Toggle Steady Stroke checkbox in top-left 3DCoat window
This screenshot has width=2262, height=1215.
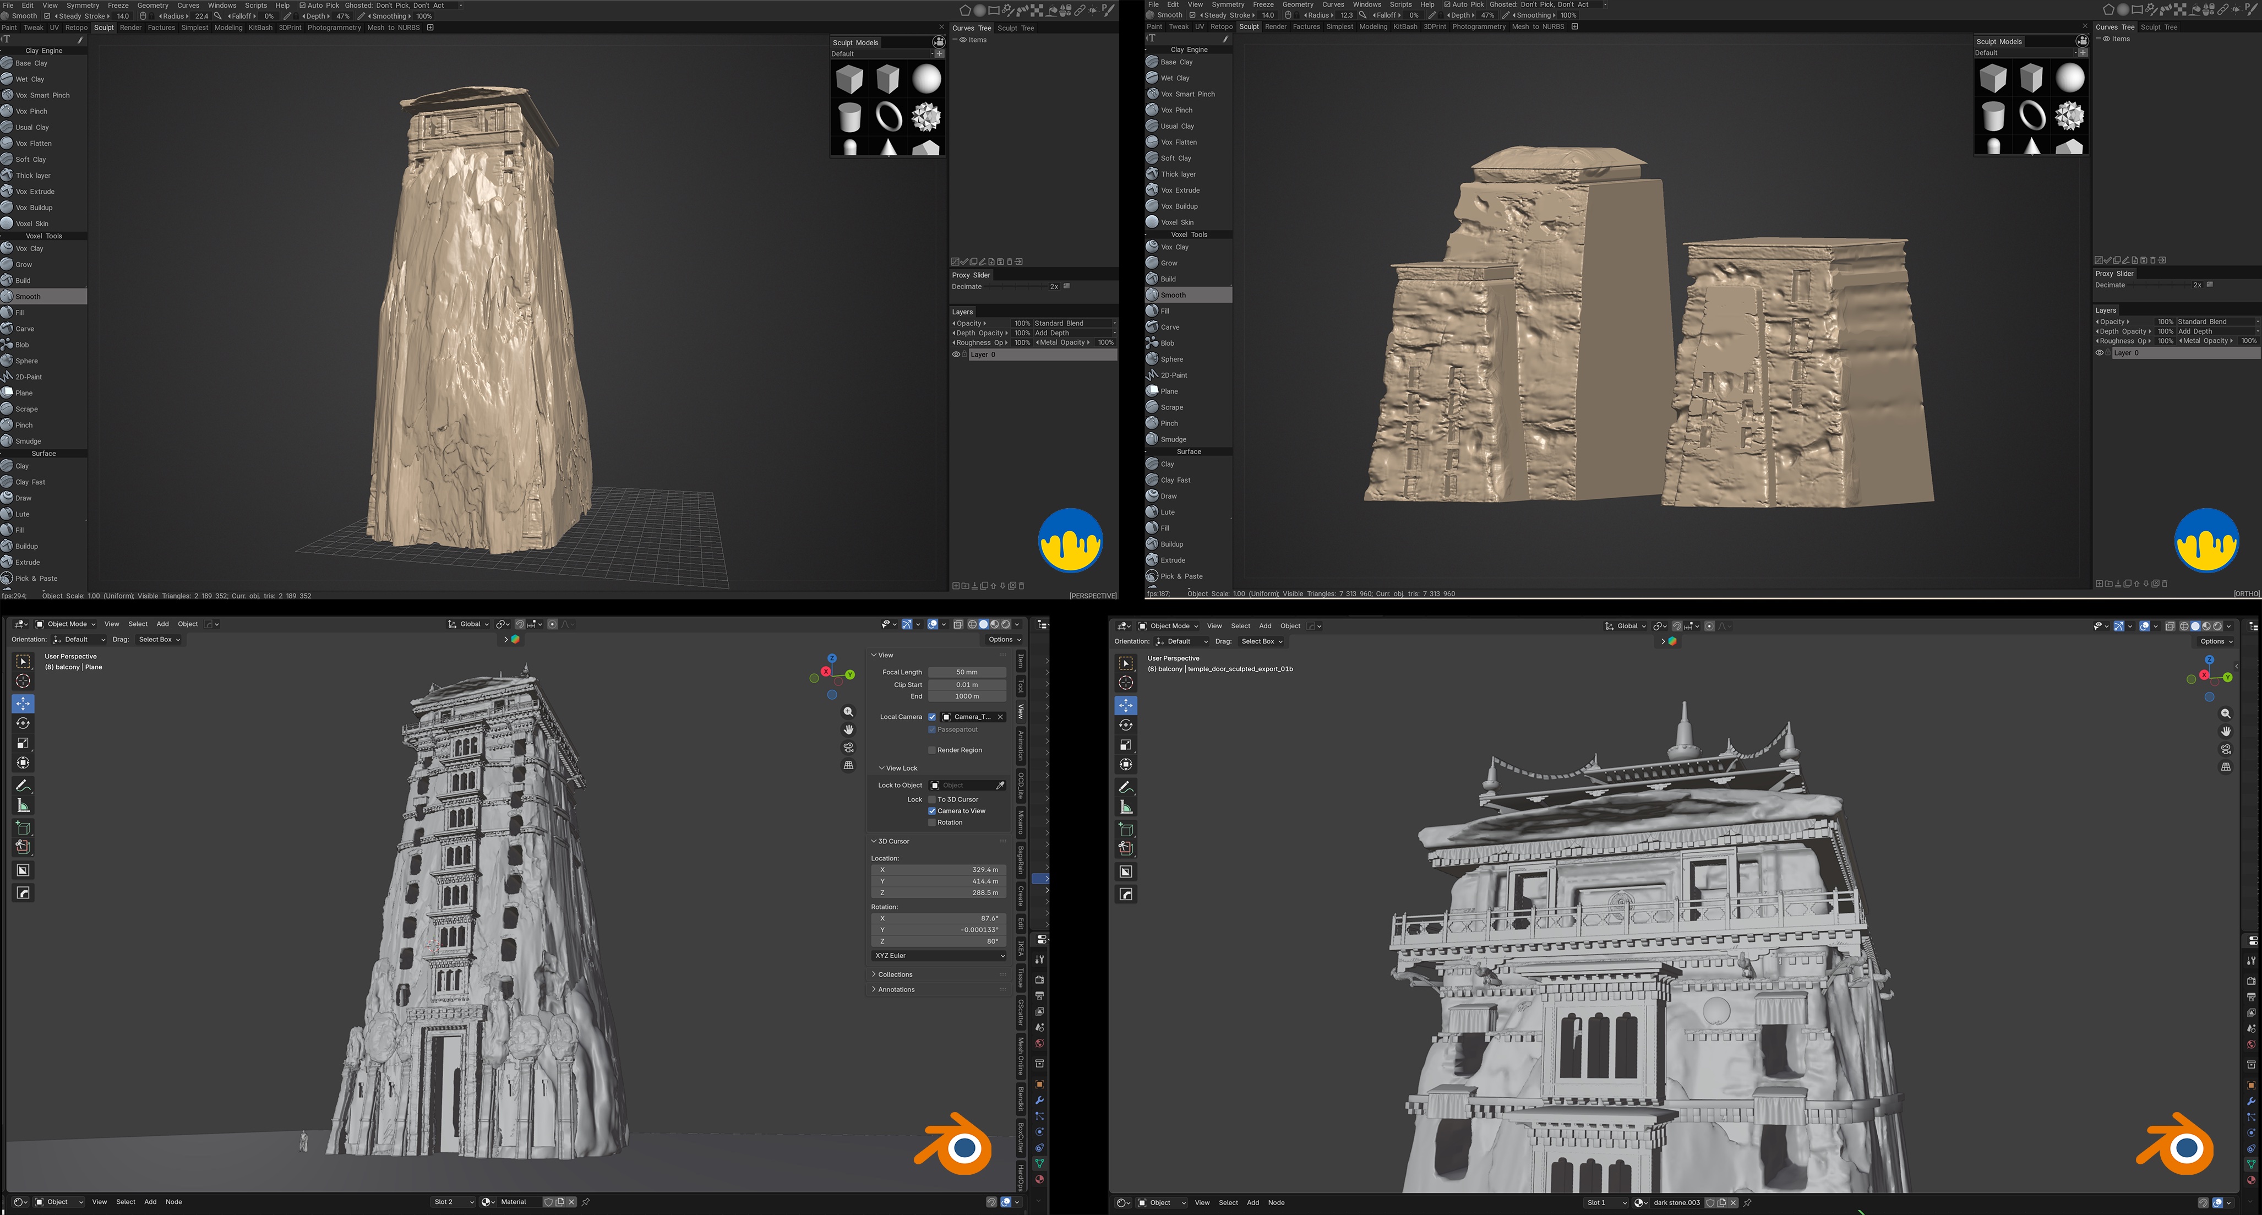pos(47,16)
